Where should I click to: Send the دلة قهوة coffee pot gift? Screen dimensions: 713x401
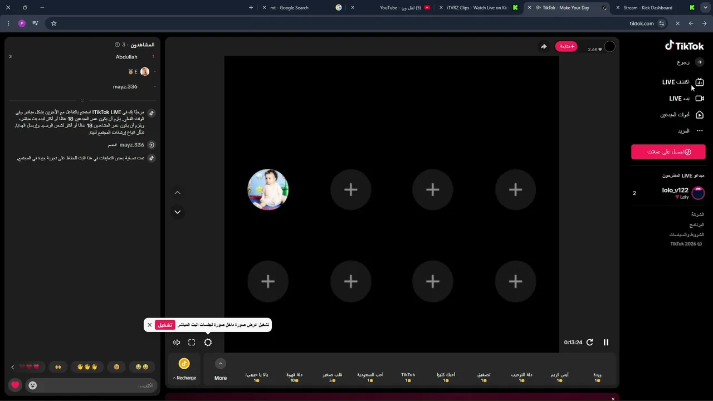coord(294,377)
